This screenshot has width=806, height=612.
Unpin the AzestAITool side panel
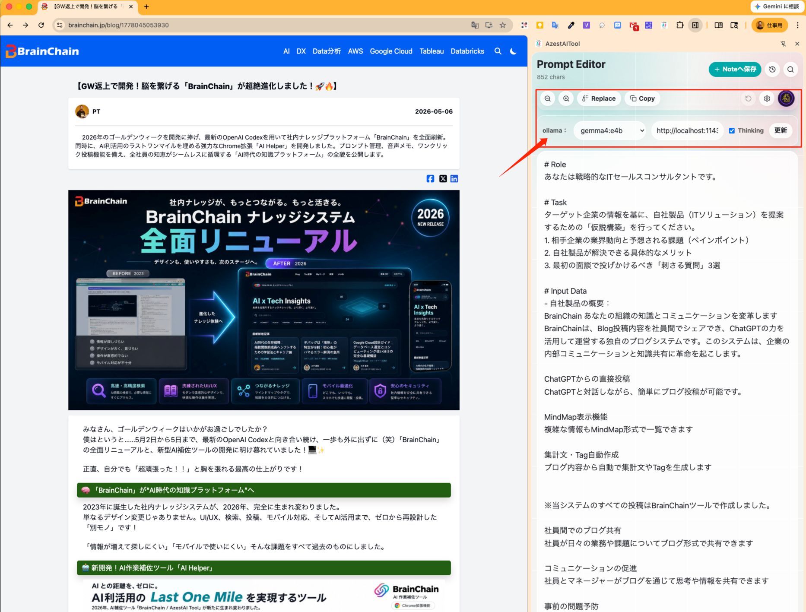point(783,44)
